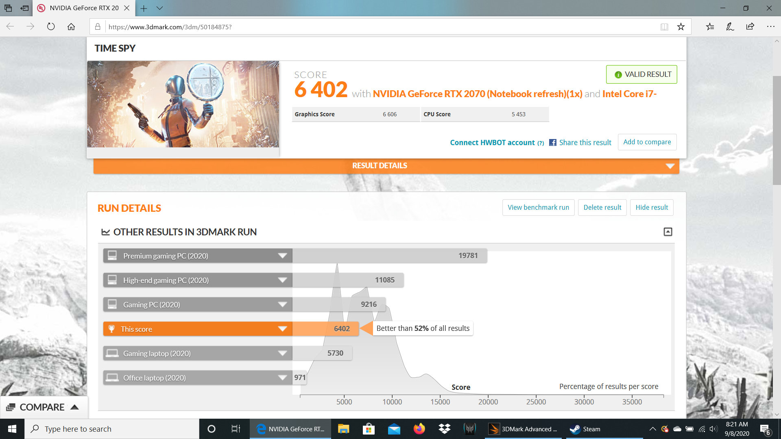
Task: Show the tab previews chevron
Action: pos(159,8)
